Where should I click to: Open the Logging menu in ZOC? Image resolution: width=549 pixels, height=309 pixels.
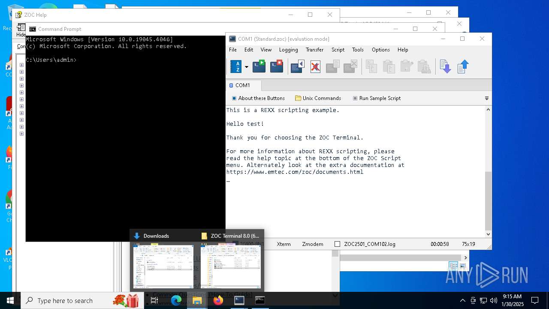(288, 50)
